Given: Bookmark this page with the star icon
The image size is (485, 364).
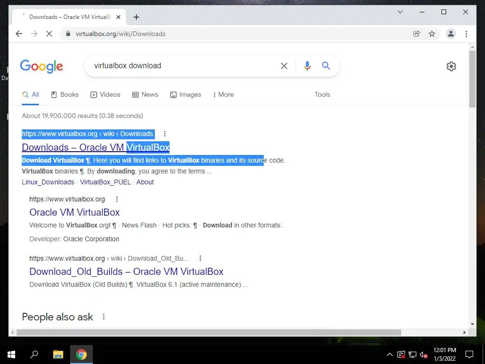Looking at the screenshot, I should coord(432,34).
